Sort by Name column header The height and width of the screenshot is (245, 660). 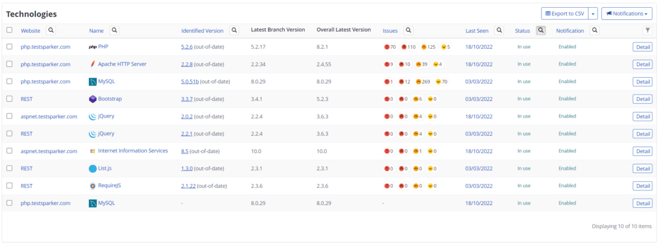(97, 31)
